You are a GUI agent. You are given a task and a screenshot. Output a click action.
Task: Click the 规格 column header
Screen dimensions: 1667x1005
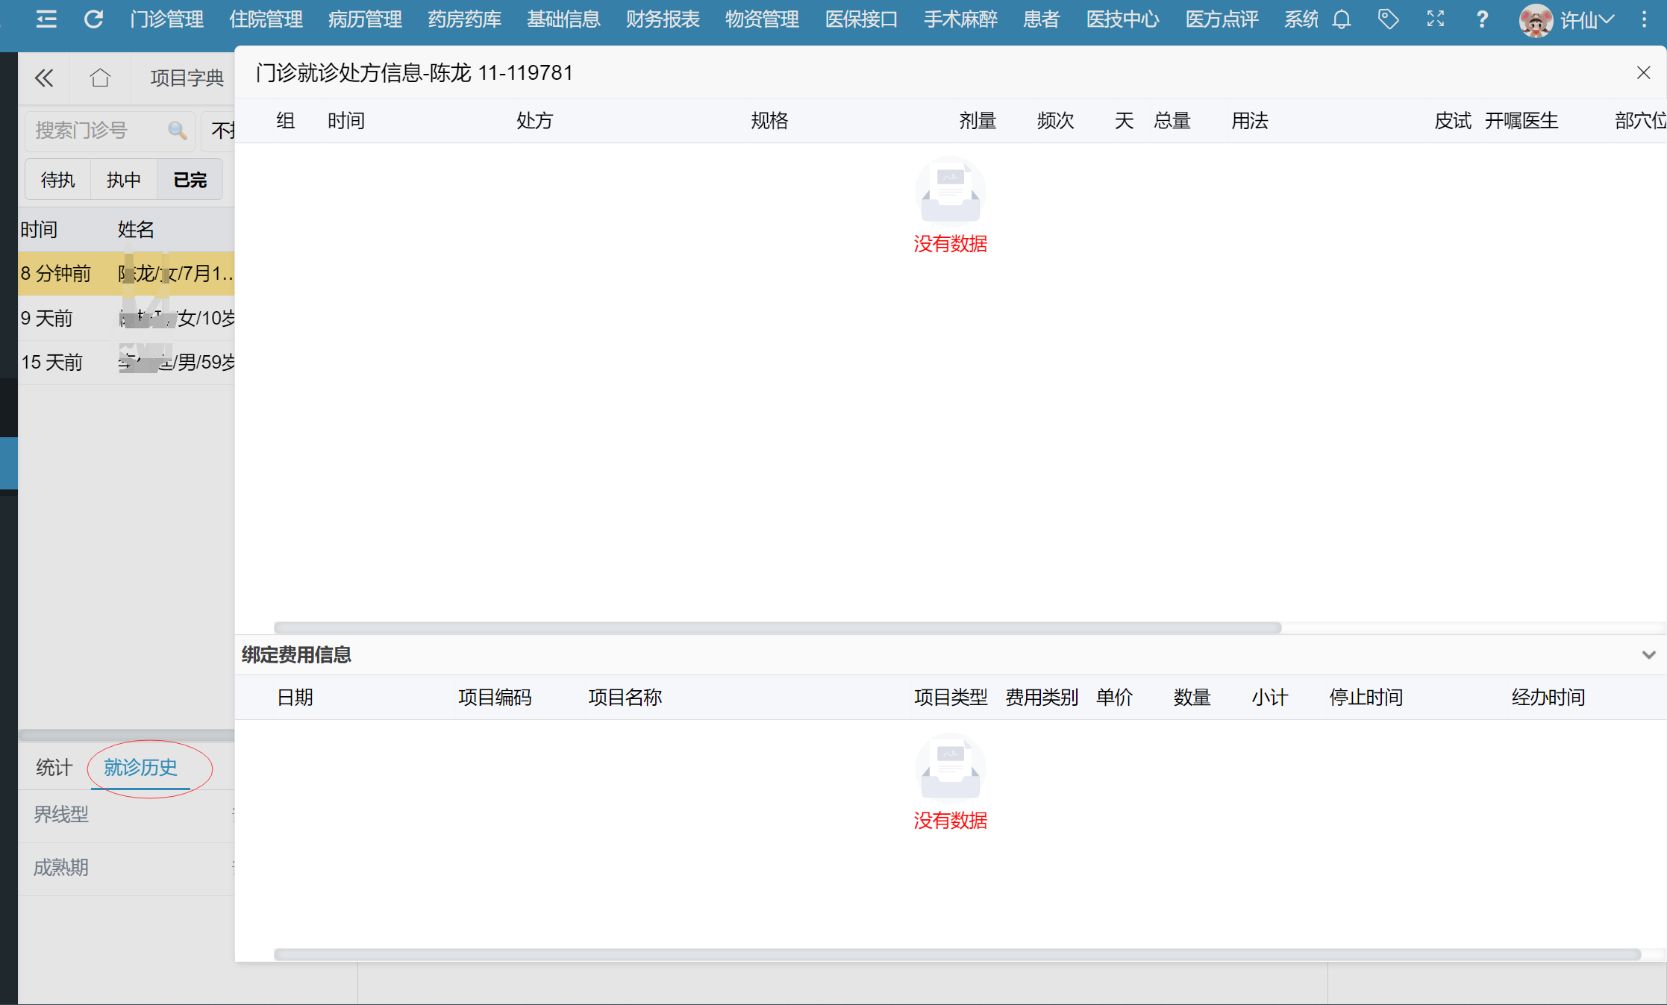pyautogui.click(x=769, y=120)
